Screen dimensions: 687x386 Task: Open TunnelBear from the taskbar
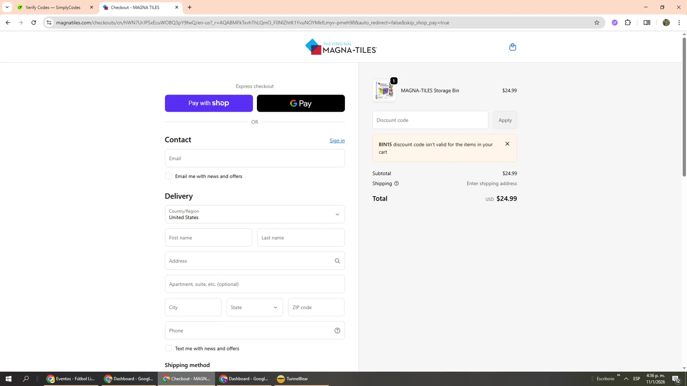pos(301,379)
